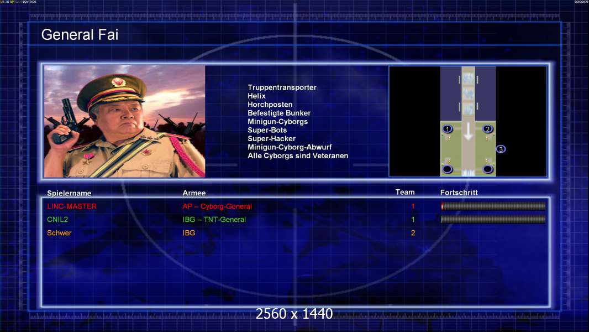
Task: Click team number 1 in LINC-MASTER row
Action: [413, 206]
